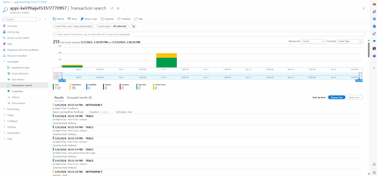Open Diagnose and solve problems

tap(23, 50)
